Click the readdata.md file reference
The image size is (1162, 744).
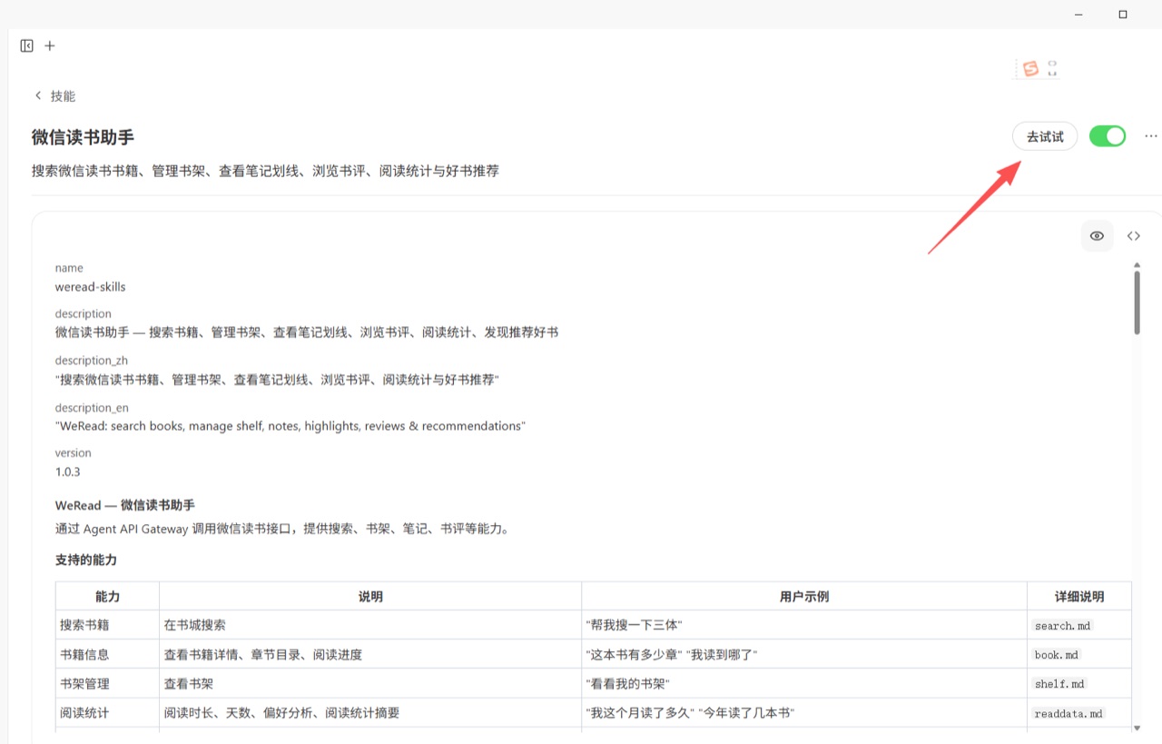click(1069, 713)
